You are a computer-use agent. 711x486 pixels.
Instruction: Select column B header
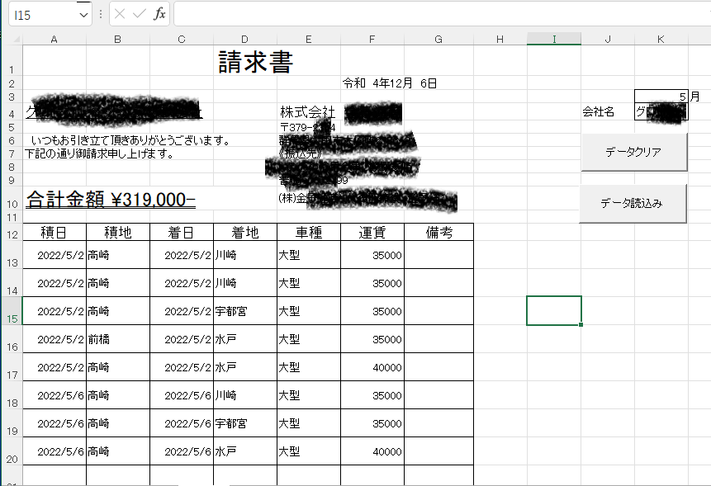(x=117, y=40)
